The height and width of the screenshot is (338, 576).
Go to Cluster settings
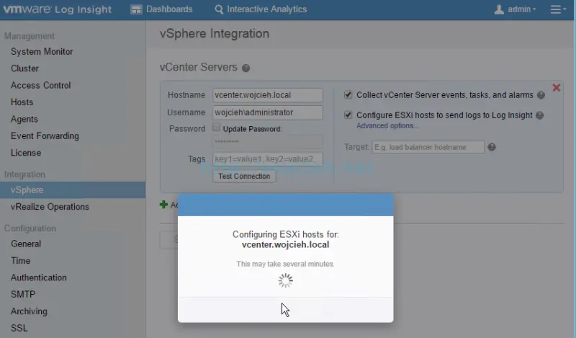[x=24, y=68]
